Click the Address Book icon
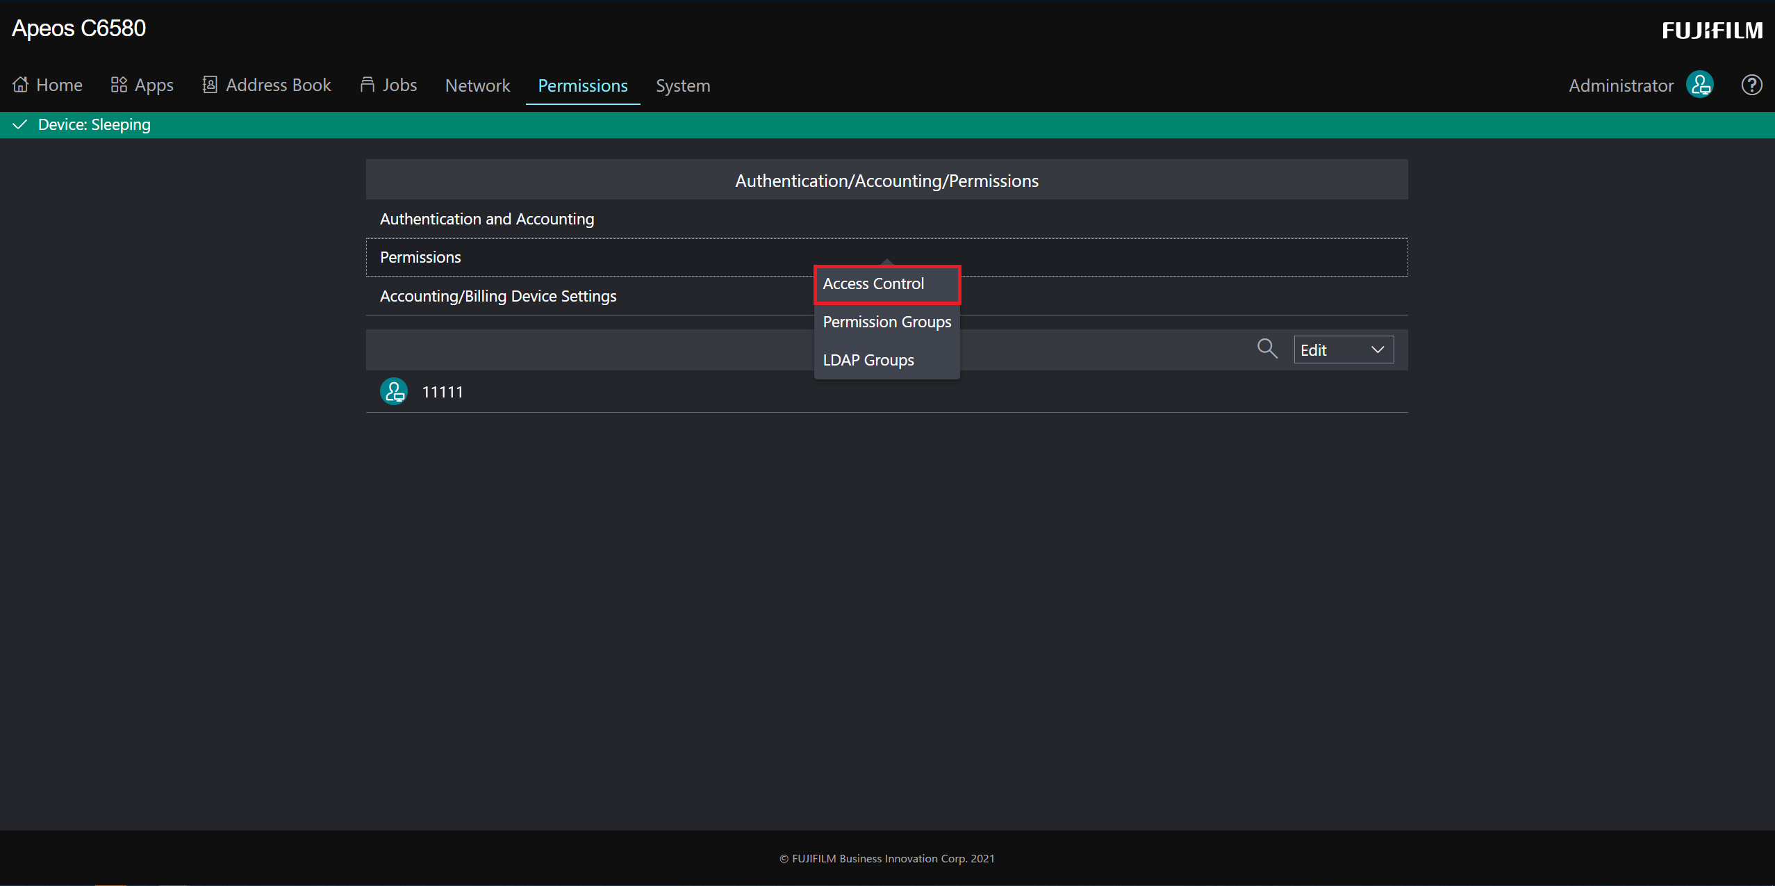Image resolution: width=1775 pixels, height=886 pixels. point(209,85)
